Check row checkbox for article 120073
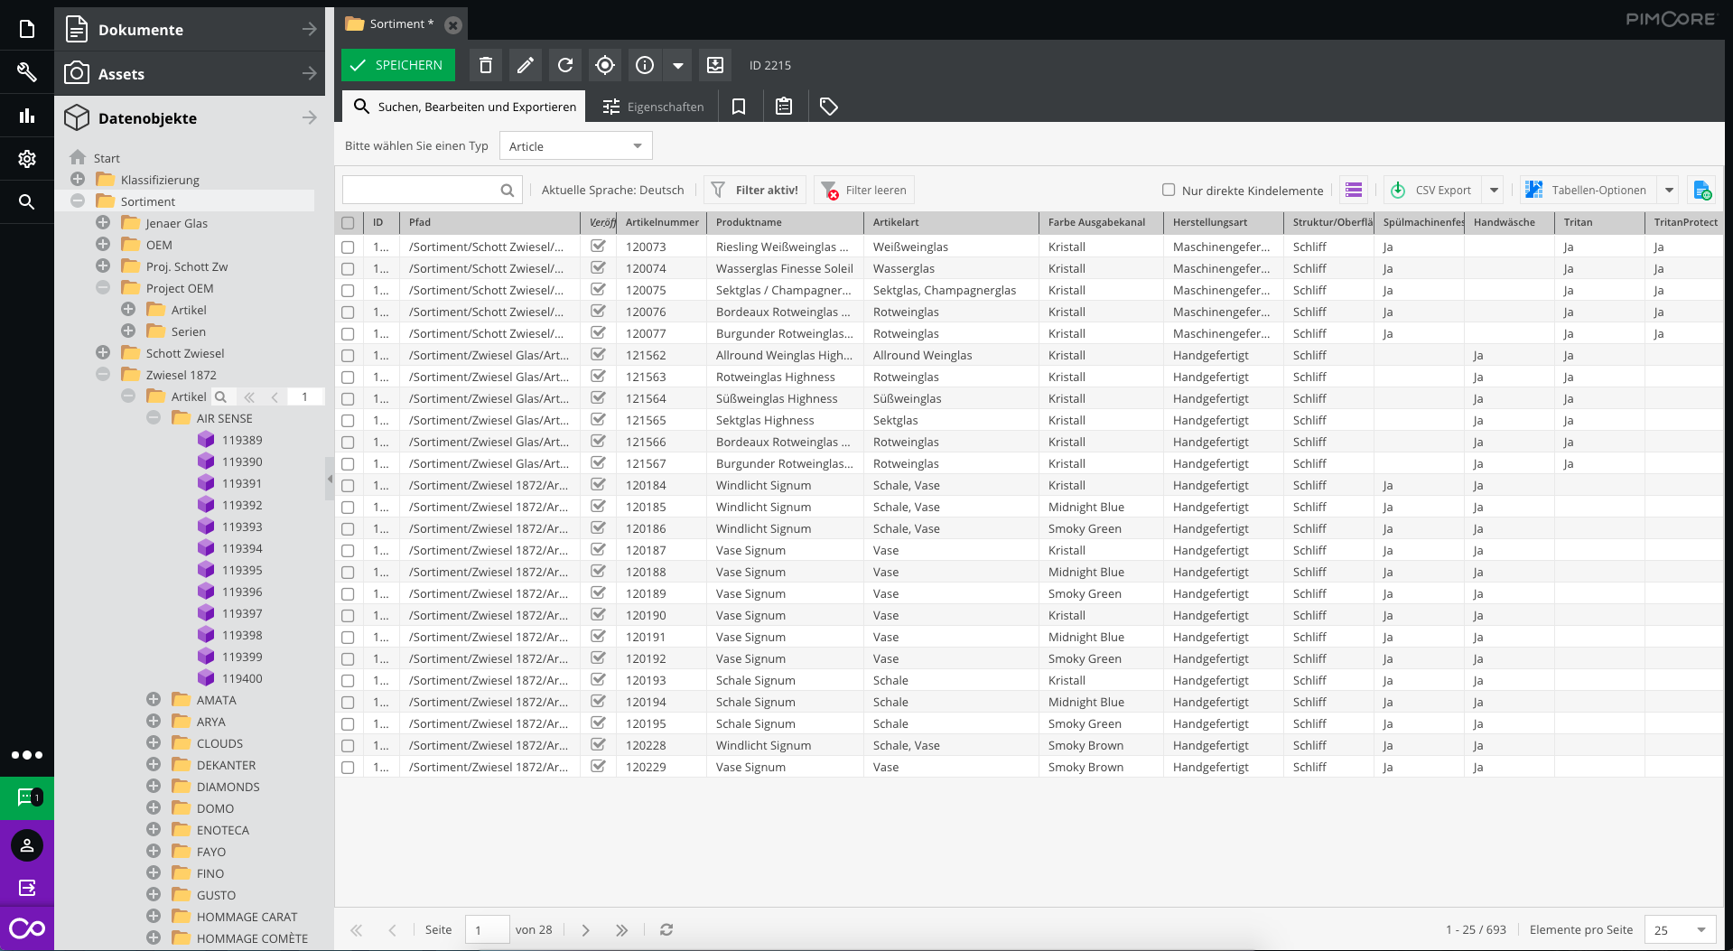Viewport: 1733px width, 951px height. [348, 247]
